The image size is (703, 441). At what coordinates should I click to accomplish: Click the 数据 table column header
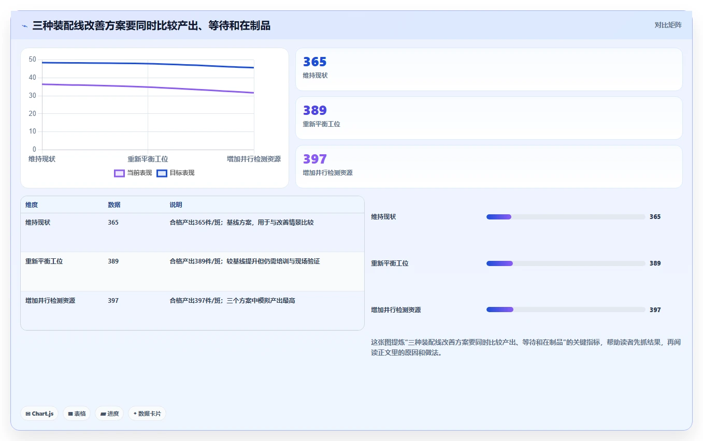(x=114, y=205)
